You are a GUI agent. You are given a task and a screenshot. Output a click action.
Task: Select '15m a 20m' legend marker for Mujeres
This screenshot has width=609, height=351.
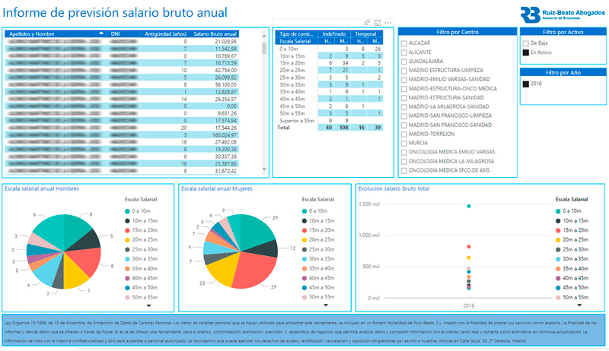click(303, 229)
